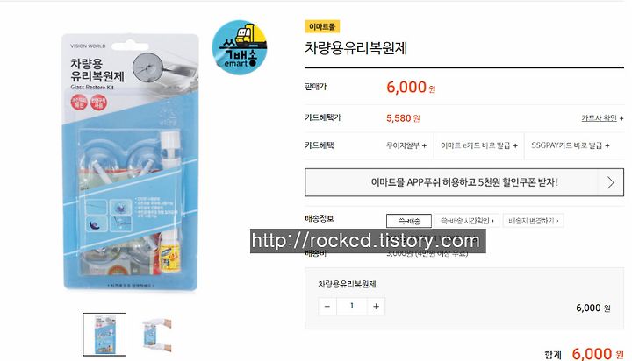Click the rockcd.tistory.com watermark link
This screenshot has width=632, height=361.
click(x=368, y=241)
